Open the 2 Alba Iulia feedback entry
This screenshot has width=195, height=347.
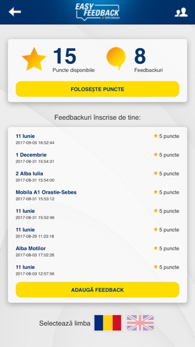(x=97, y=177)
